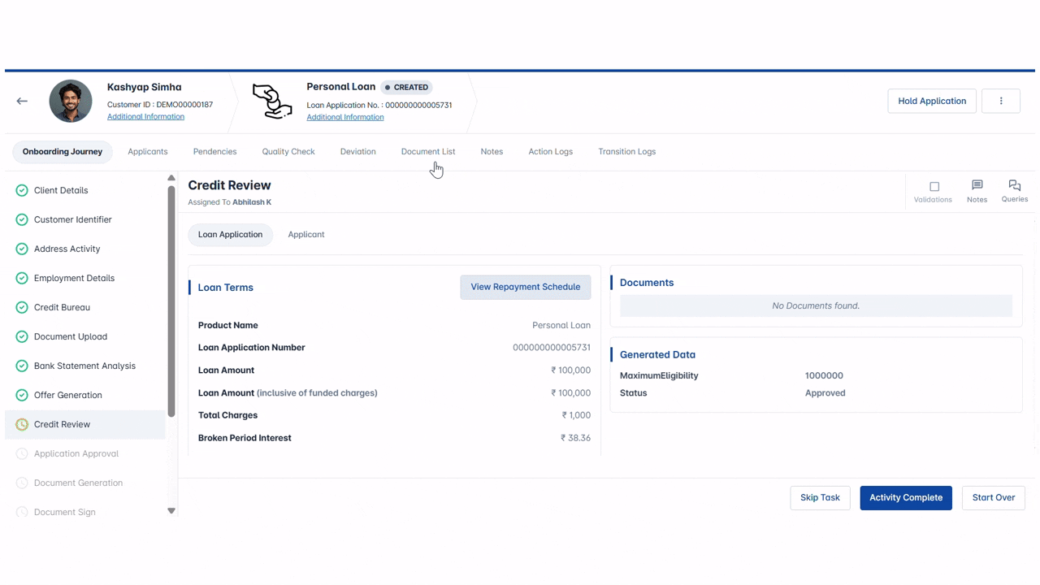Select the Document Generation step
This screenshot has height=585, width=1040.
pyautogui.click(x=85, y=483)
